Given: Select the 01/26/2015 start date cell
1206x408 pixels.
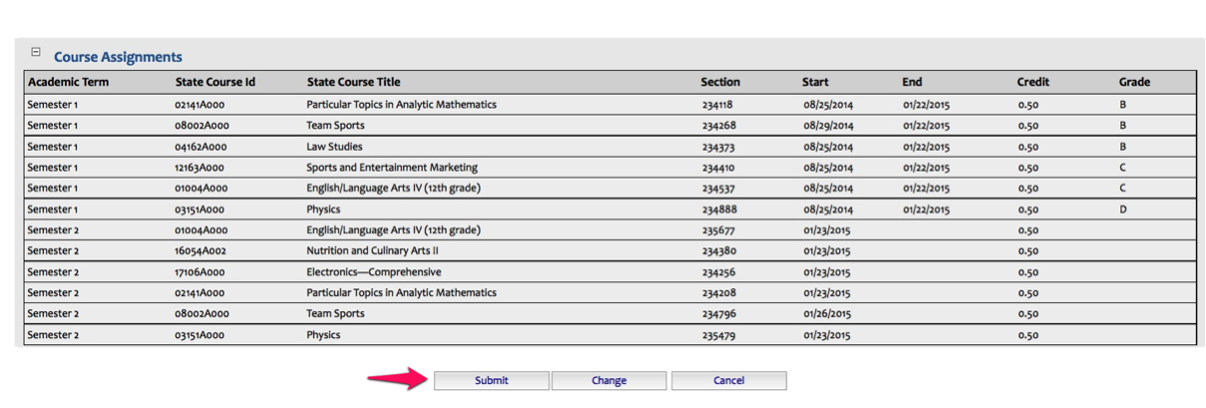Looking at the screenshot, I should (x=826, y=314).
